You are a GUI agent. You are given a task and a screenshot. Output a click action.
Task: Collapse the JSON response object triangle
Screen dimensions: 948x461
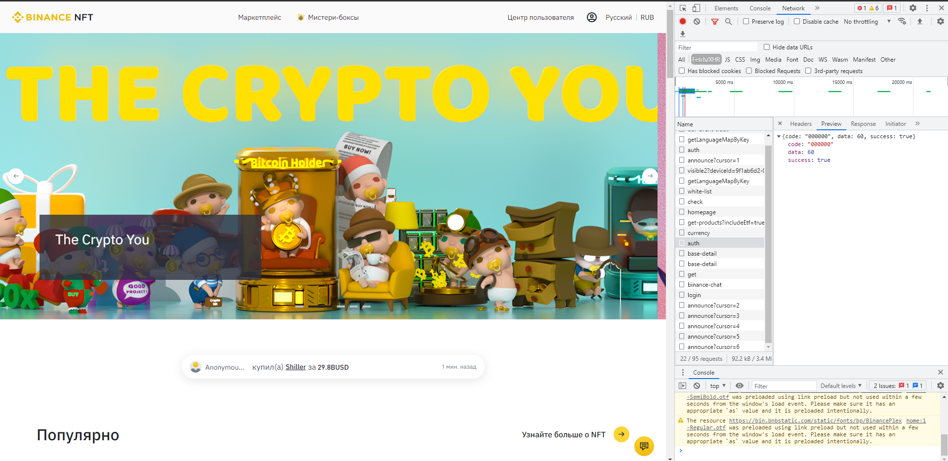[779, 136]
